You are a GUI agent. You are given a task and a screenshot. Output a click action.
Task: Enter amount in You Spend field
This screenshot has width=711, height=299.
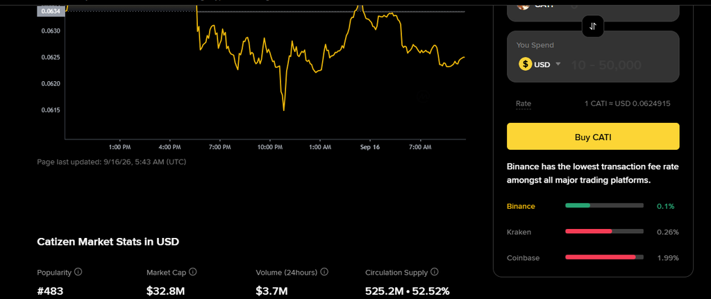pyautogui.click(x=620, y=65)
